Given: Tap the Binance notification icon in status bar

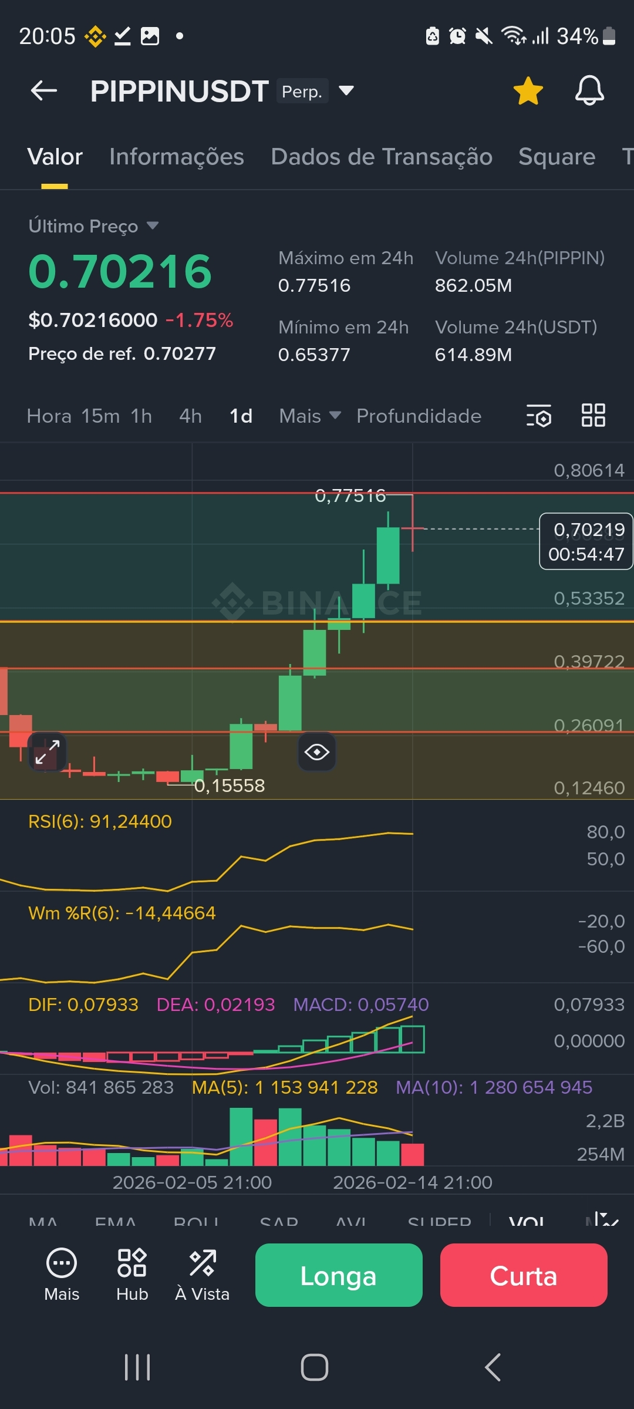Looking at the screenshot, I should pyautogui.click(x=95, y=36).
